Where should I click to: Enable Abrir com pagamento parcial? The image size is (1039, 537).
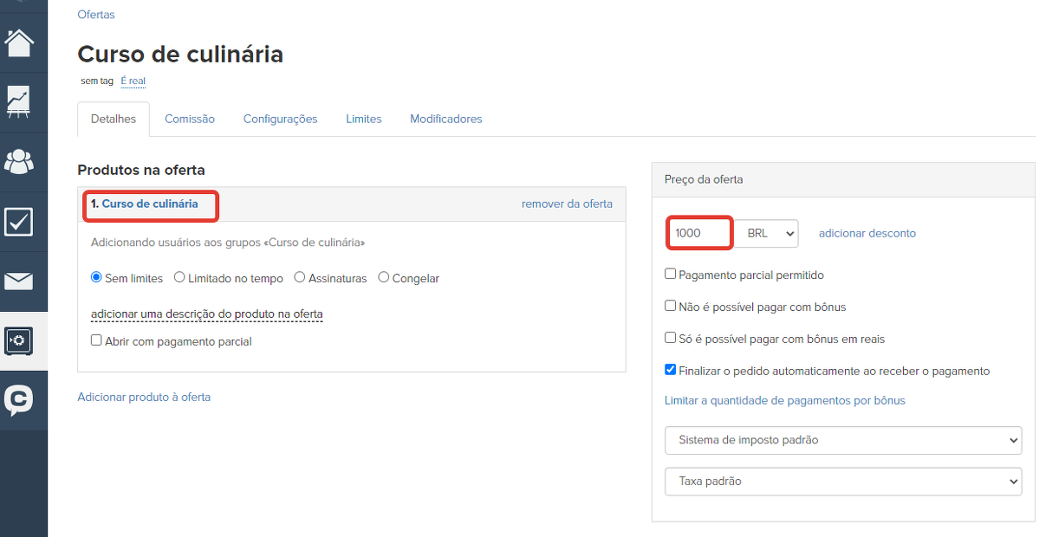tap(96, 340)
